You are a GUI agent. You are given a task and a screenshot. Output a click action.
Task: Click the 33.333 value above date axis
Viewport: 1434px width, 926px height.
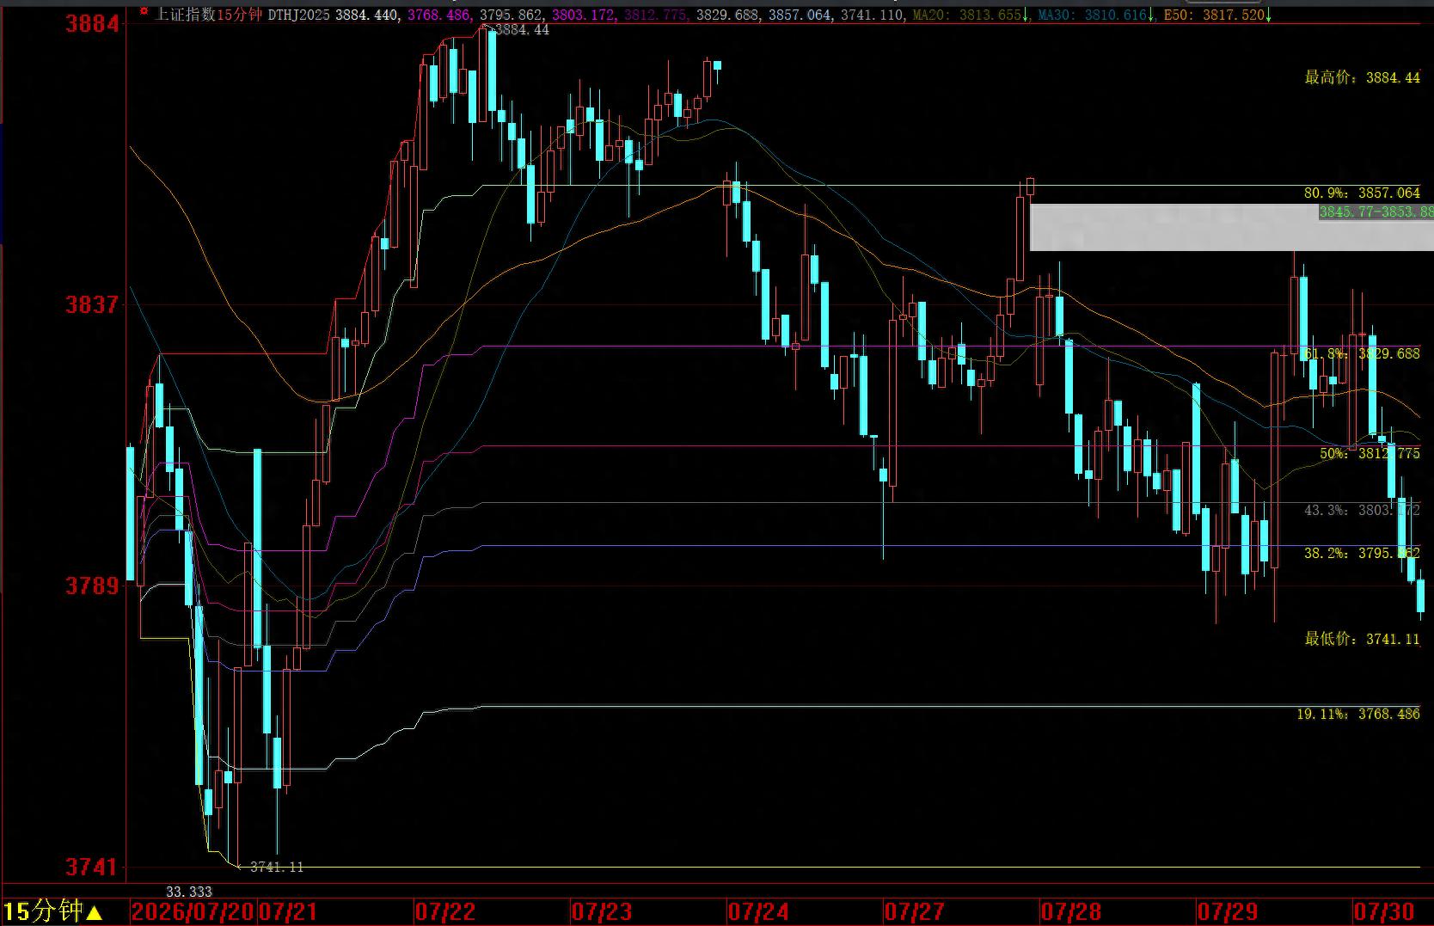pos(188,892)
